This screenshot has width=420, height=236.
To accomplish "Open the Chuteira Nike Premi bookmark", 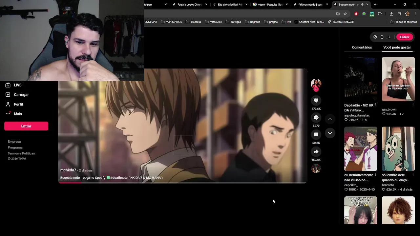I will tap(309, 22).
